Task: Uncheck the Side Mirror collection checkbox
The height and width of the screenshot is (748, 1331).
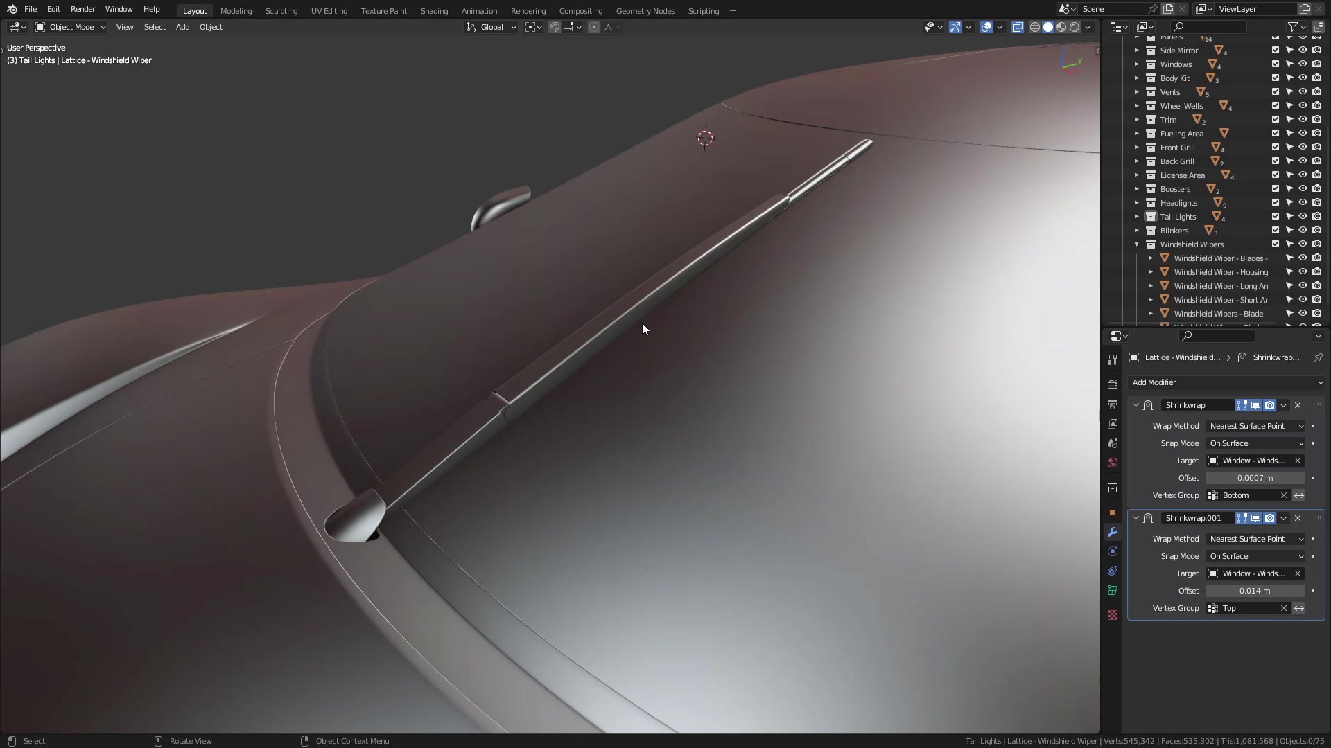Action: 1276,51
